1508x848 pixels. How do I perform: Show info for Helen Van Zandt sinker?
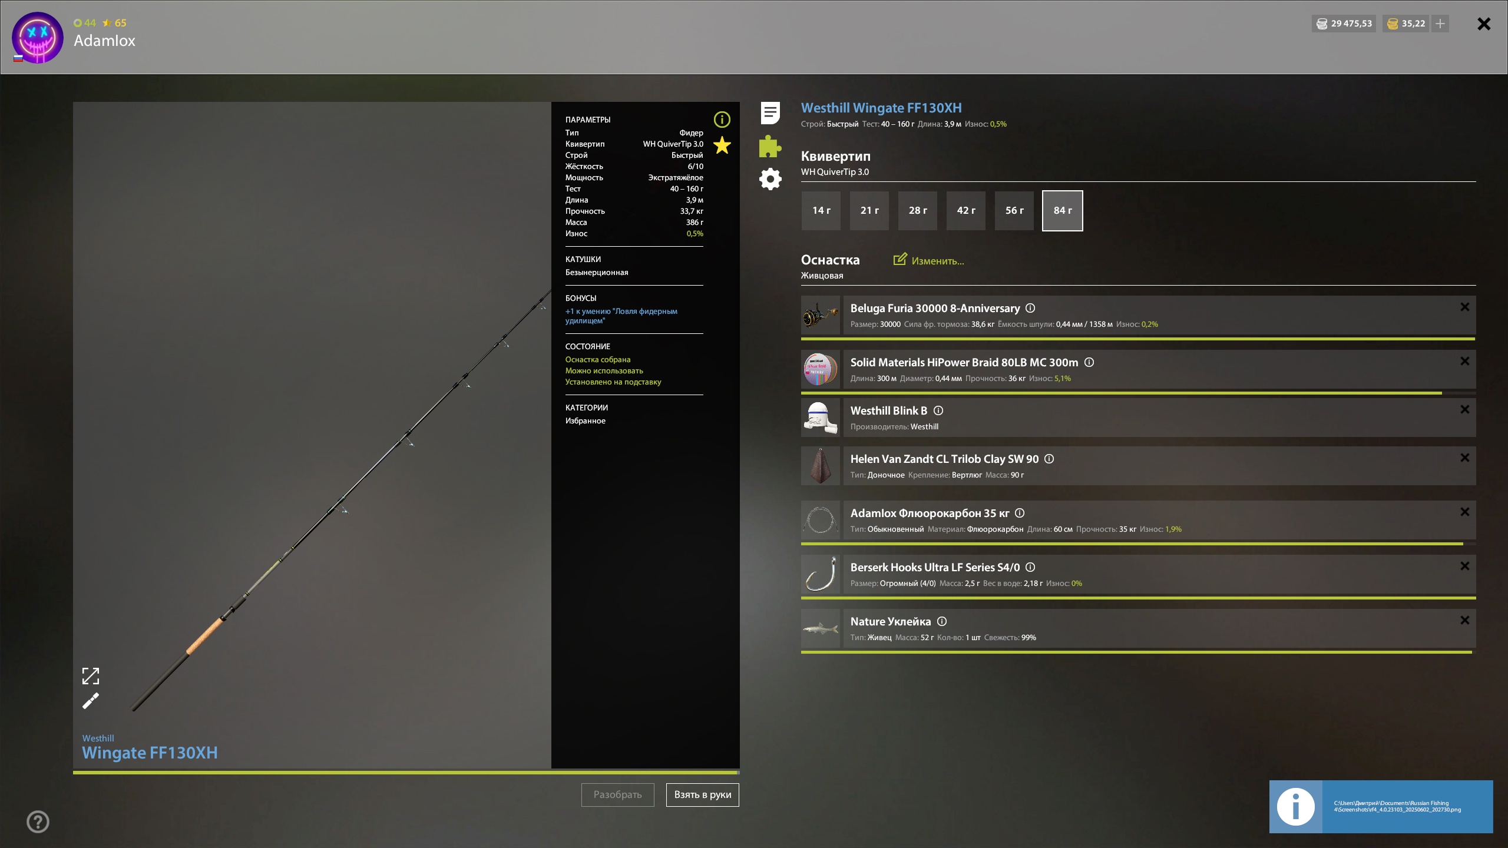1049,459
